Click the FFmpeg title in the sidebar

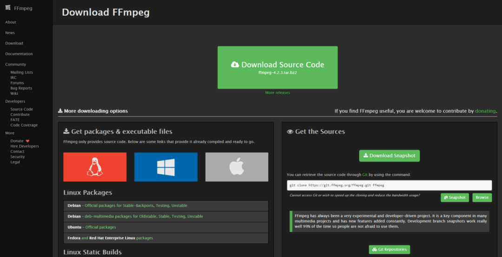tap(23, 8)
